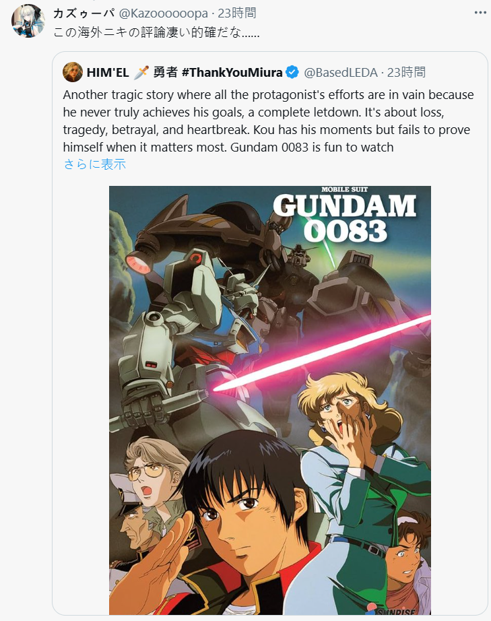The image size is (491, 621).
Task: Click the 23時間 timestamp of main tweet
Action: tap(237, 13)
